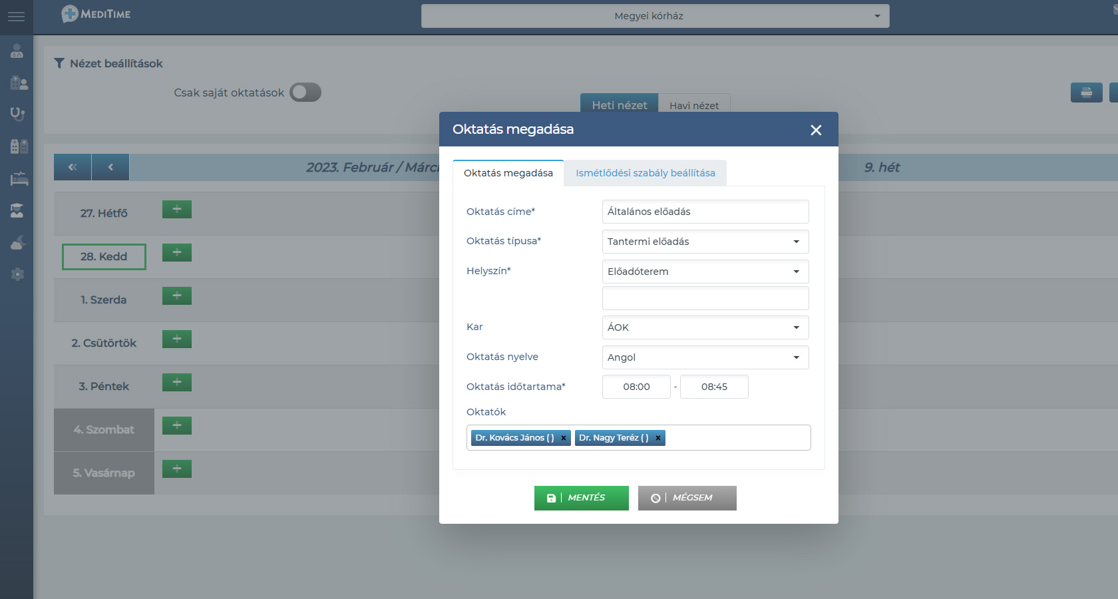Open the hospital staff sidebar icon
This screenshot has width=1118, height=599.
[19, 83]
